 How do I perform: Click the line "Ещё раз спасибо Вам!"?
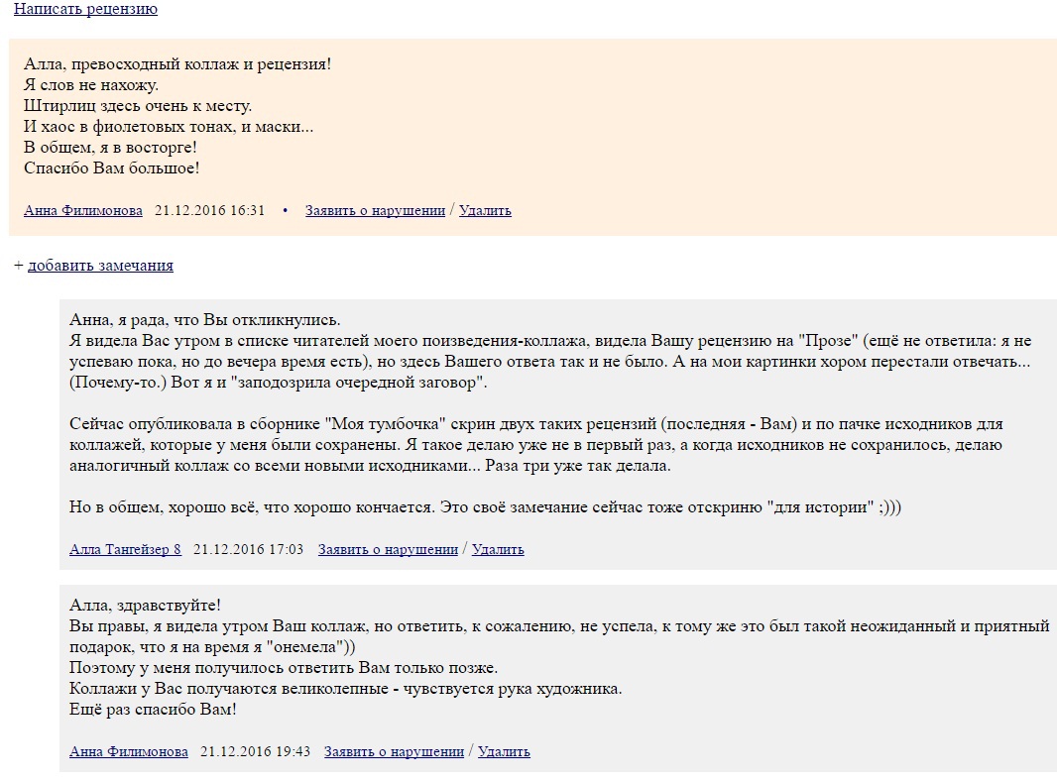pyautogui.click(x=153, y=710)
